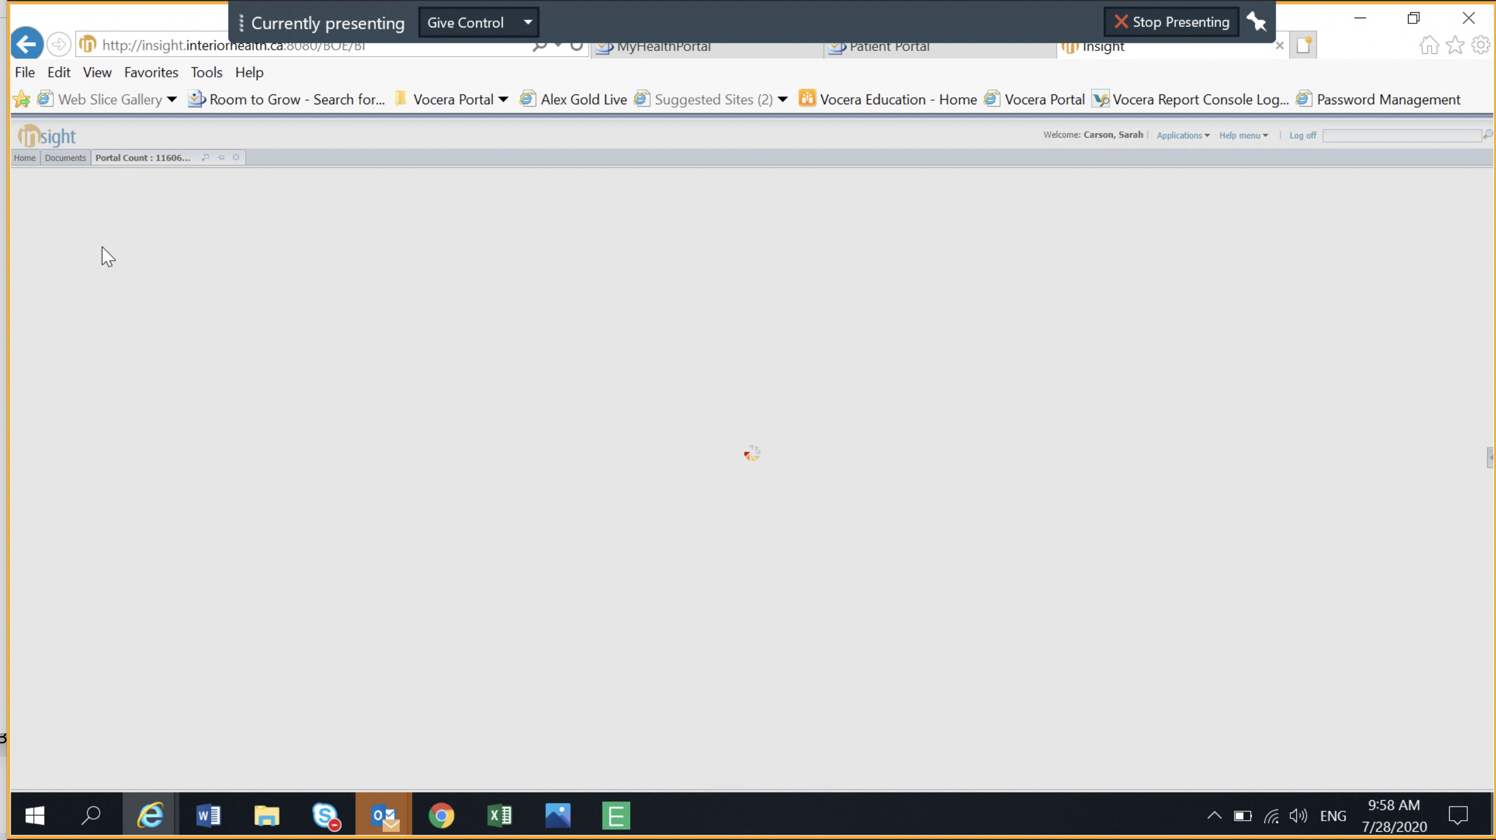Screen dimensions: 1496x840
Task: Close the Portal Count tab
Action: tap(236, 158)
